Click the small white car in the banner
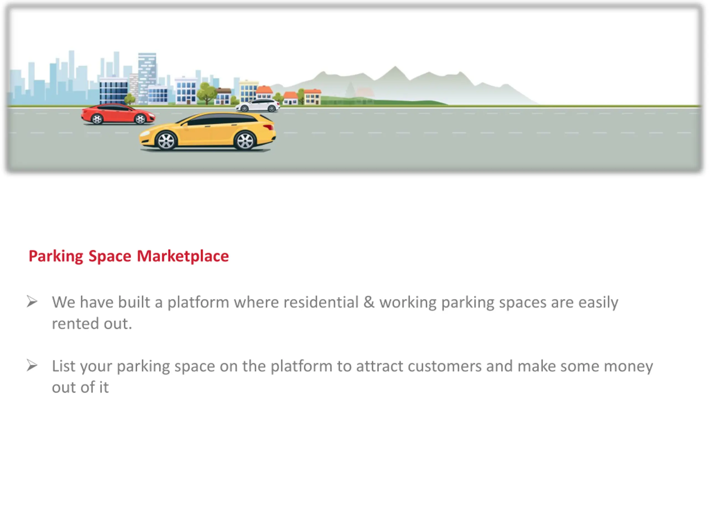The image size is (709, 532). (258, 105)
